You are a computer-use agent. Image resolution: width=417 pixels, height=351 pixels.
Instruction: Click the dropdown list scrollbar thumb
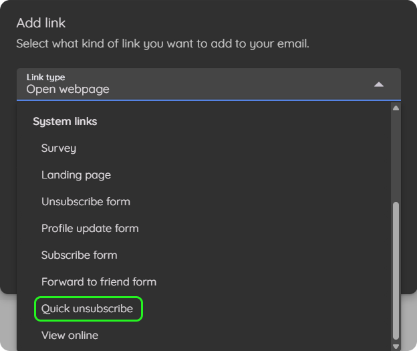click(x=396, y=271)
